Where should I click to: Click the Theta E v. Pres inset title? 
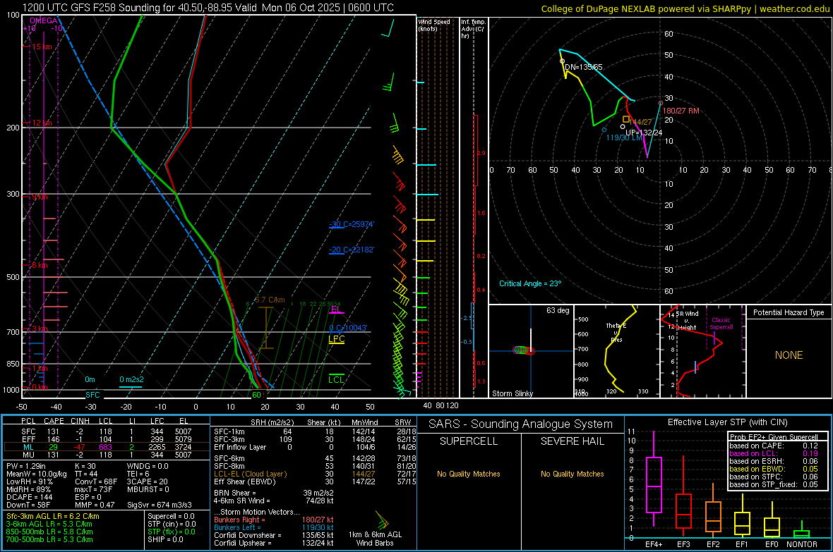point(616,333)
